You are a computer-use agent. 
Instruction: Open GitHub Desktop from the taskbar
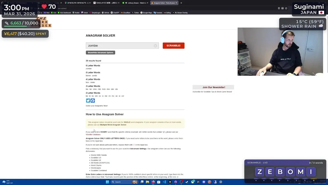click(x=176, y=182)
